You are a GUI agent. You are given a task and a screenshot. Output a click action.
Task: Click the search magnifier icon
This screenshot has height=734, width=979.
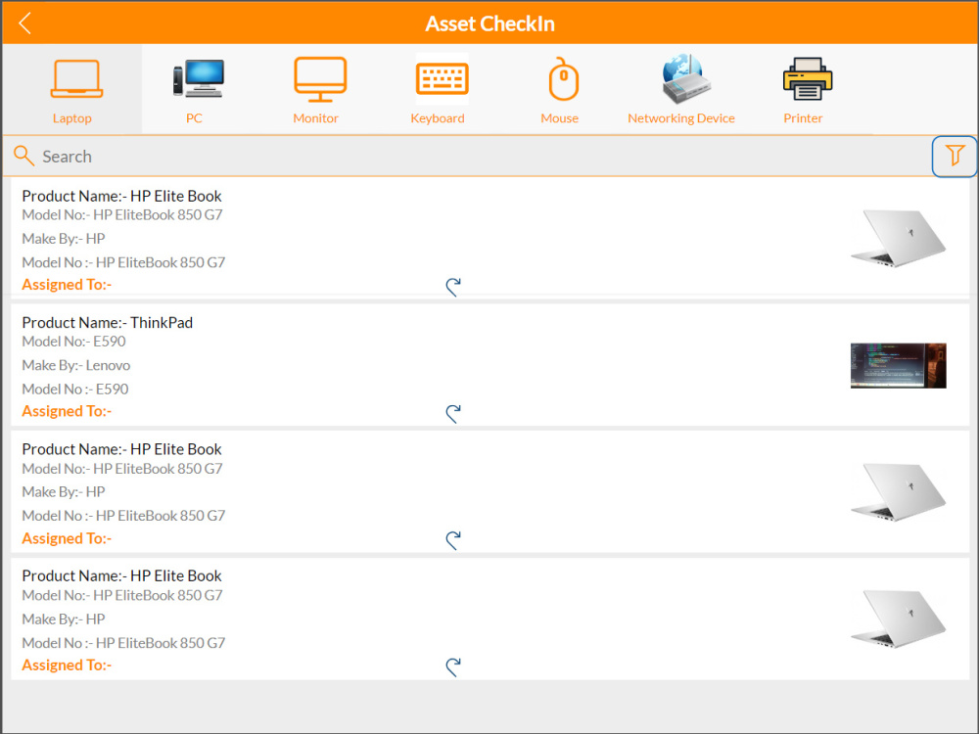(23, 156)
